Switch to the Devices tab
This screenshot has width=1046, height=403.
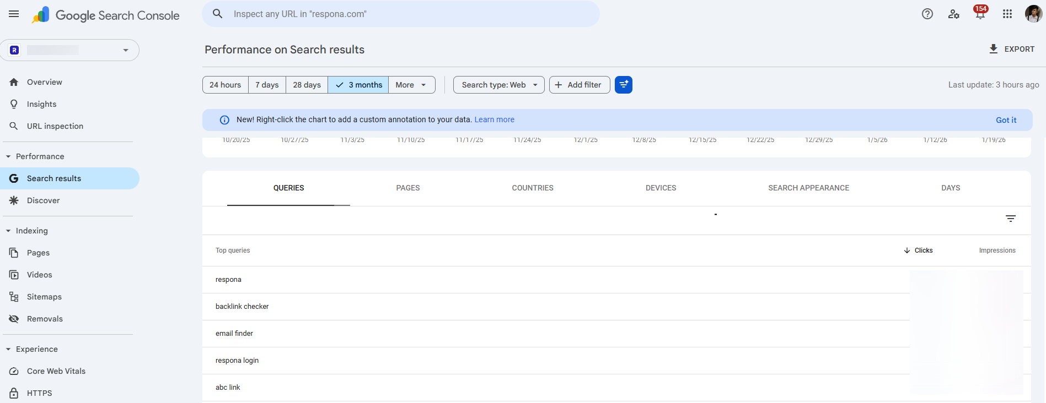coord(661,188)
